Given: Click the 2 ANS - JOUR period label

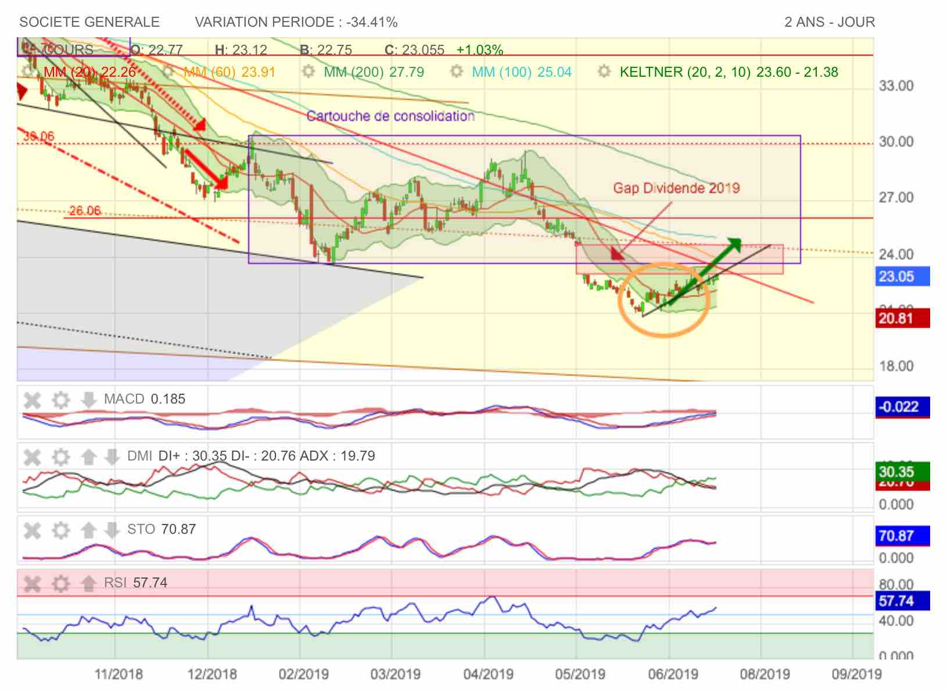Looking at the screenshot, I should [x=830, y=22].
